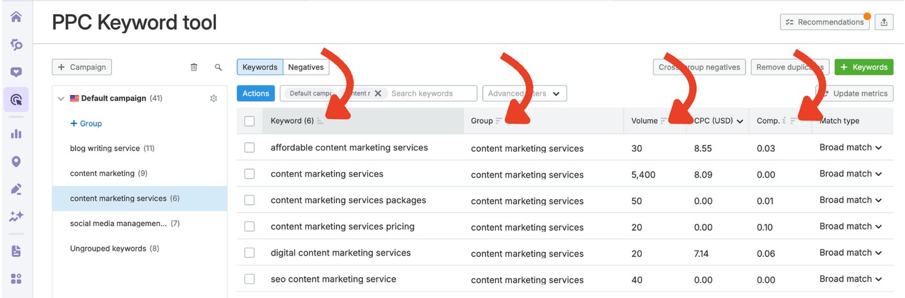Screen dimensions: 905x298
Task: Click Cross-group negatives button
Action: click(x=699, y=67)
